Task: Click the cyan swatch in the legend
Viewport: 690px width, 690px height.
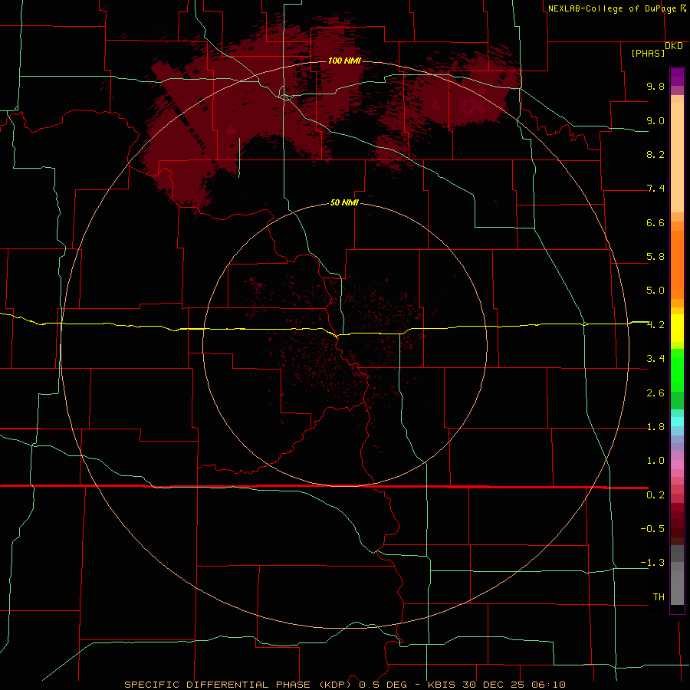Action: (677, 422)
